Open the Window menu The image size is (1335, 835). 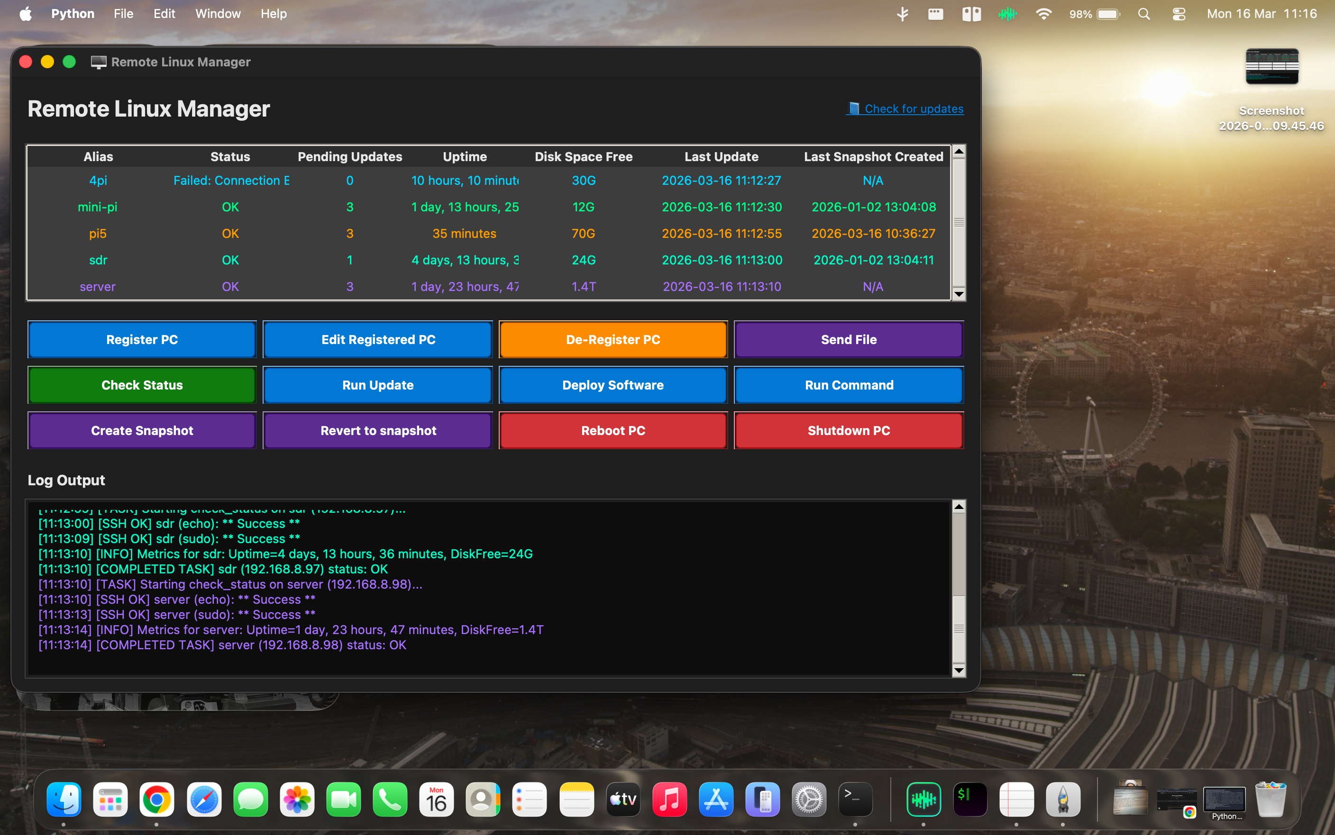(218, 14)
